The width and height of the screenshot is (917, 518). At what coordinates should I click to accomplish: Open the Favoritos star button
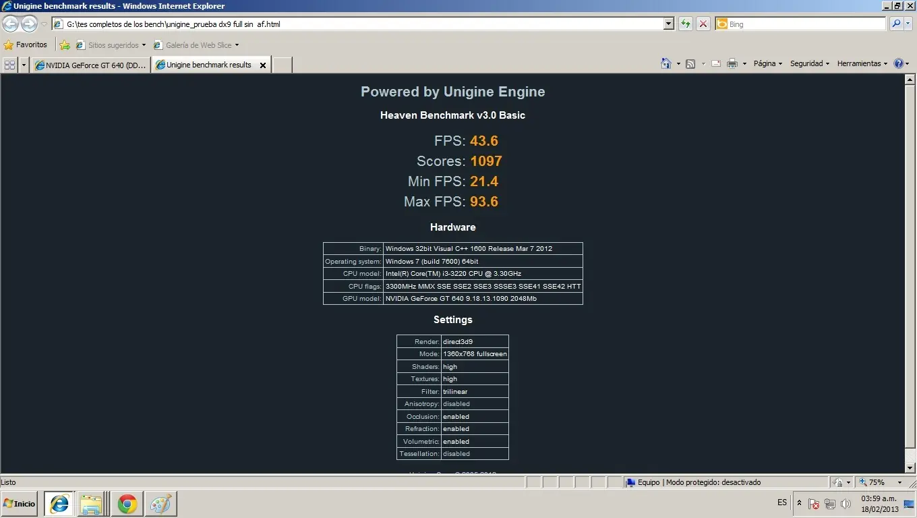(x=26, y=45)
